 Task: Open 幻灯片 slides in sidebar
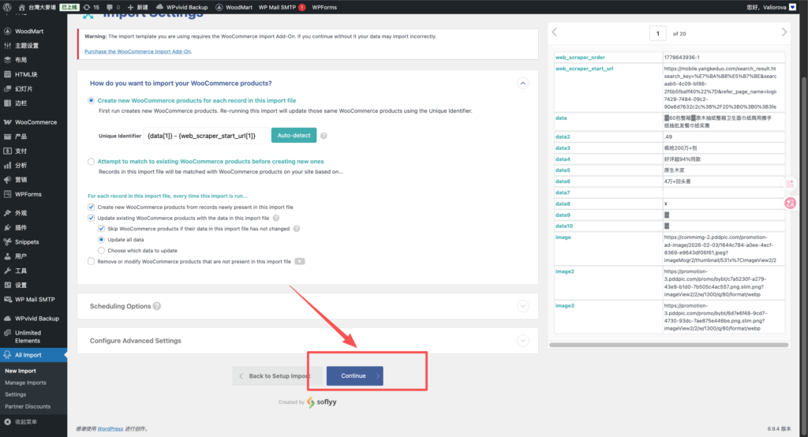[x=24, y=88]
